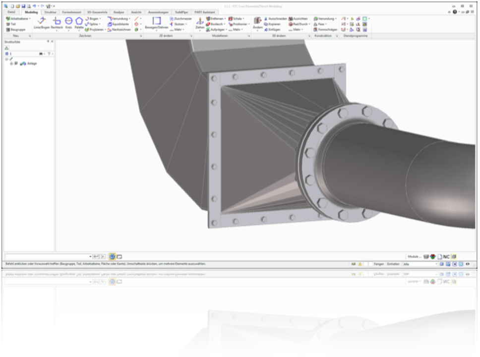Select the Linie/Bogen drawing tool

[41, 23]
